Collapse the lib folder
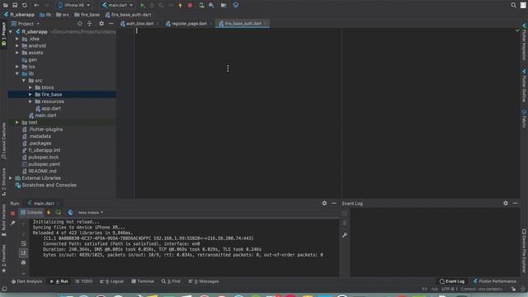Image resolution: width=528 pixels, height=297 pixels. (x=17, y=73)
